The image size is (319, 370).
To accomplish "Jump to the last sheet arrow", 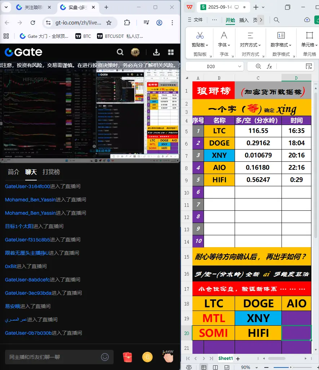I will [211, 358].
